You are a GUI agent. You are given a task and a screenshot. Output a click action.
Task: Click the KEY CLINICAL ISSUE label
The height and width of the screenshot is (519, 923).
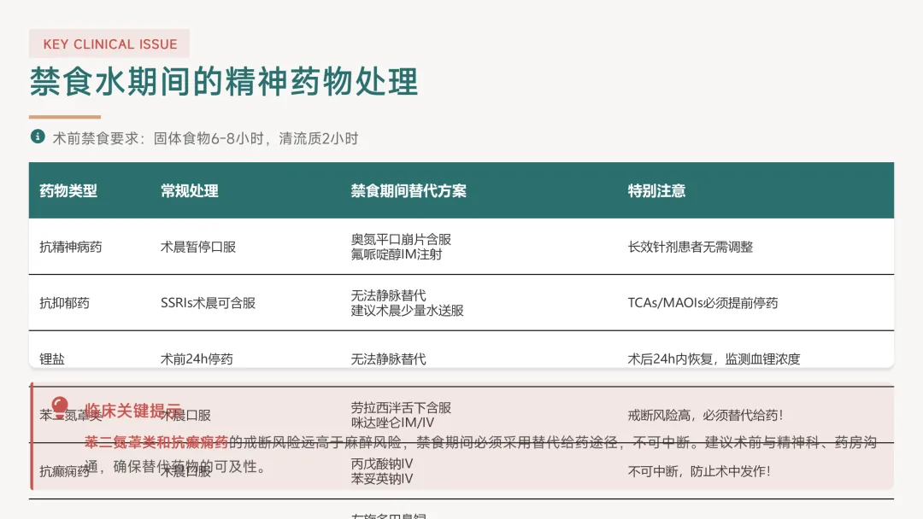[110, 44]
